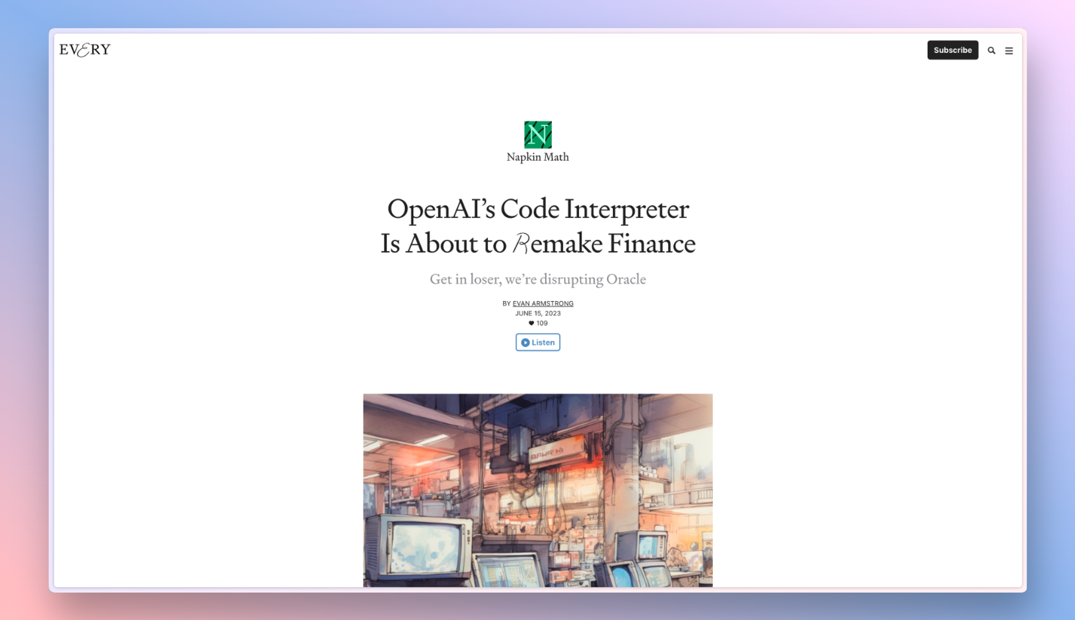Click the 109 likes count
Screen dimensions: 1075x620
pyautogui.click(x=542, y=323)
